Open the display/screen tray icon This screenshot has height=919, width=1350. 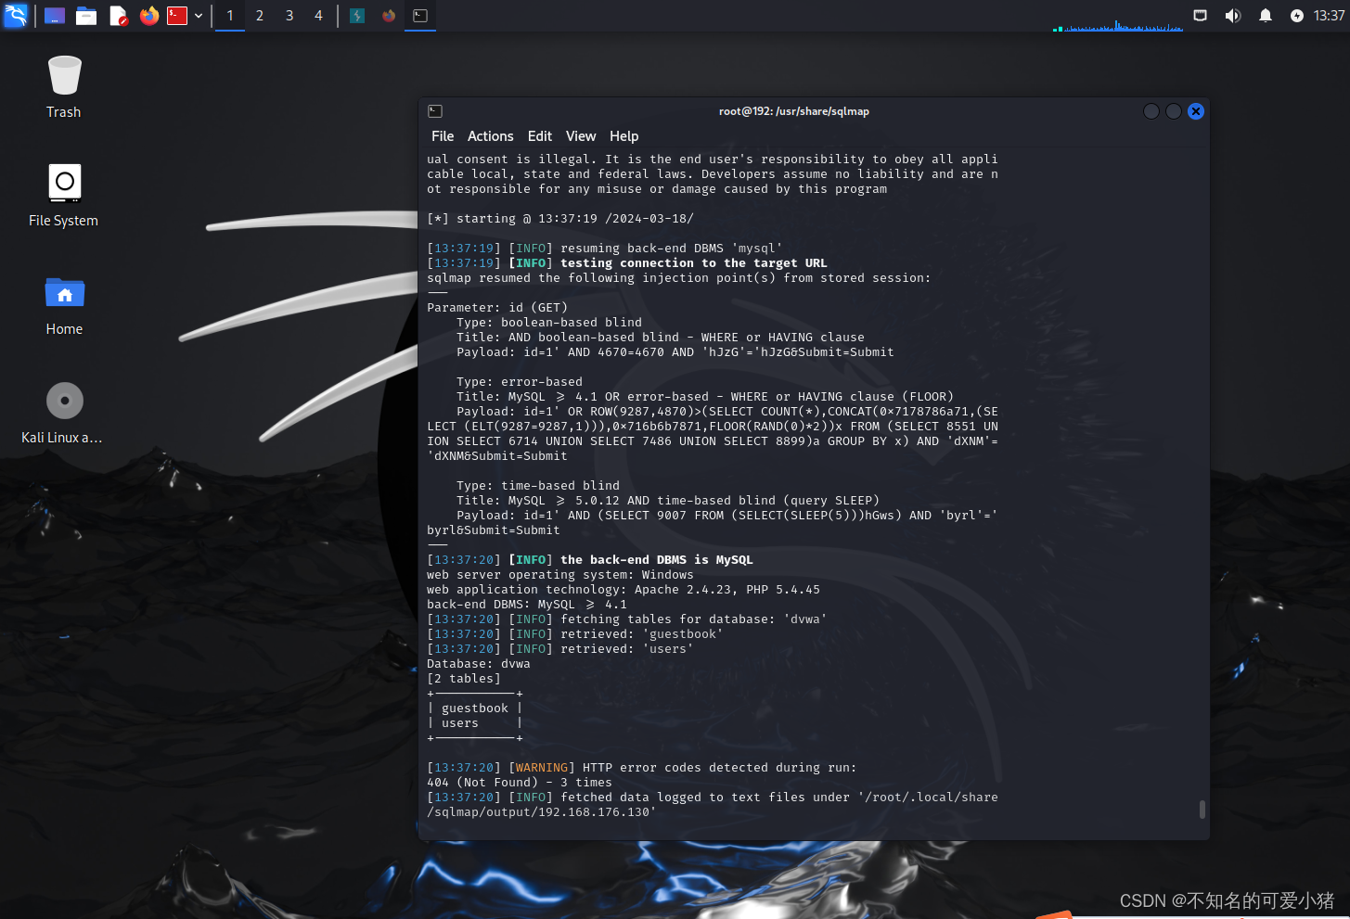(x=1200, y=16)
